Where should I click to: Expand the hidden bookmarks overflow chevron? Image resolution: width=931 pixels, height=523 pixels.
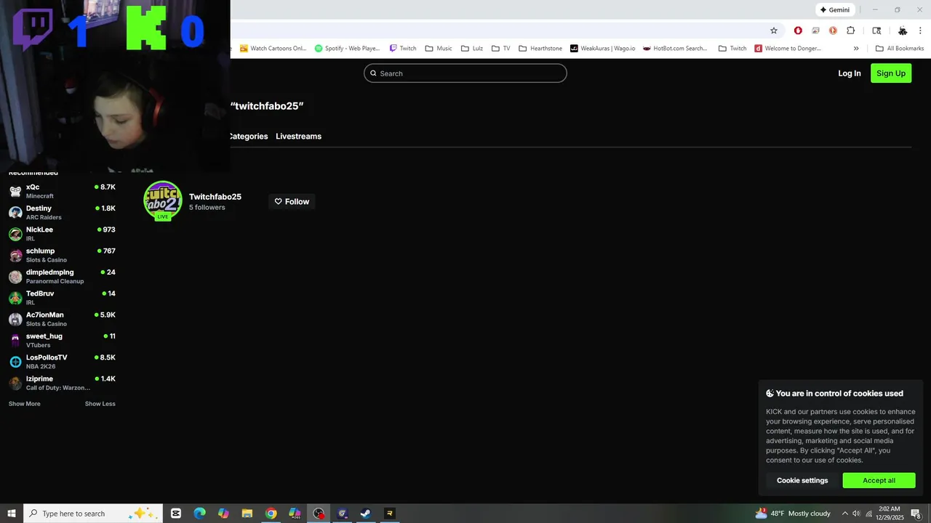[x=856, y=49]
